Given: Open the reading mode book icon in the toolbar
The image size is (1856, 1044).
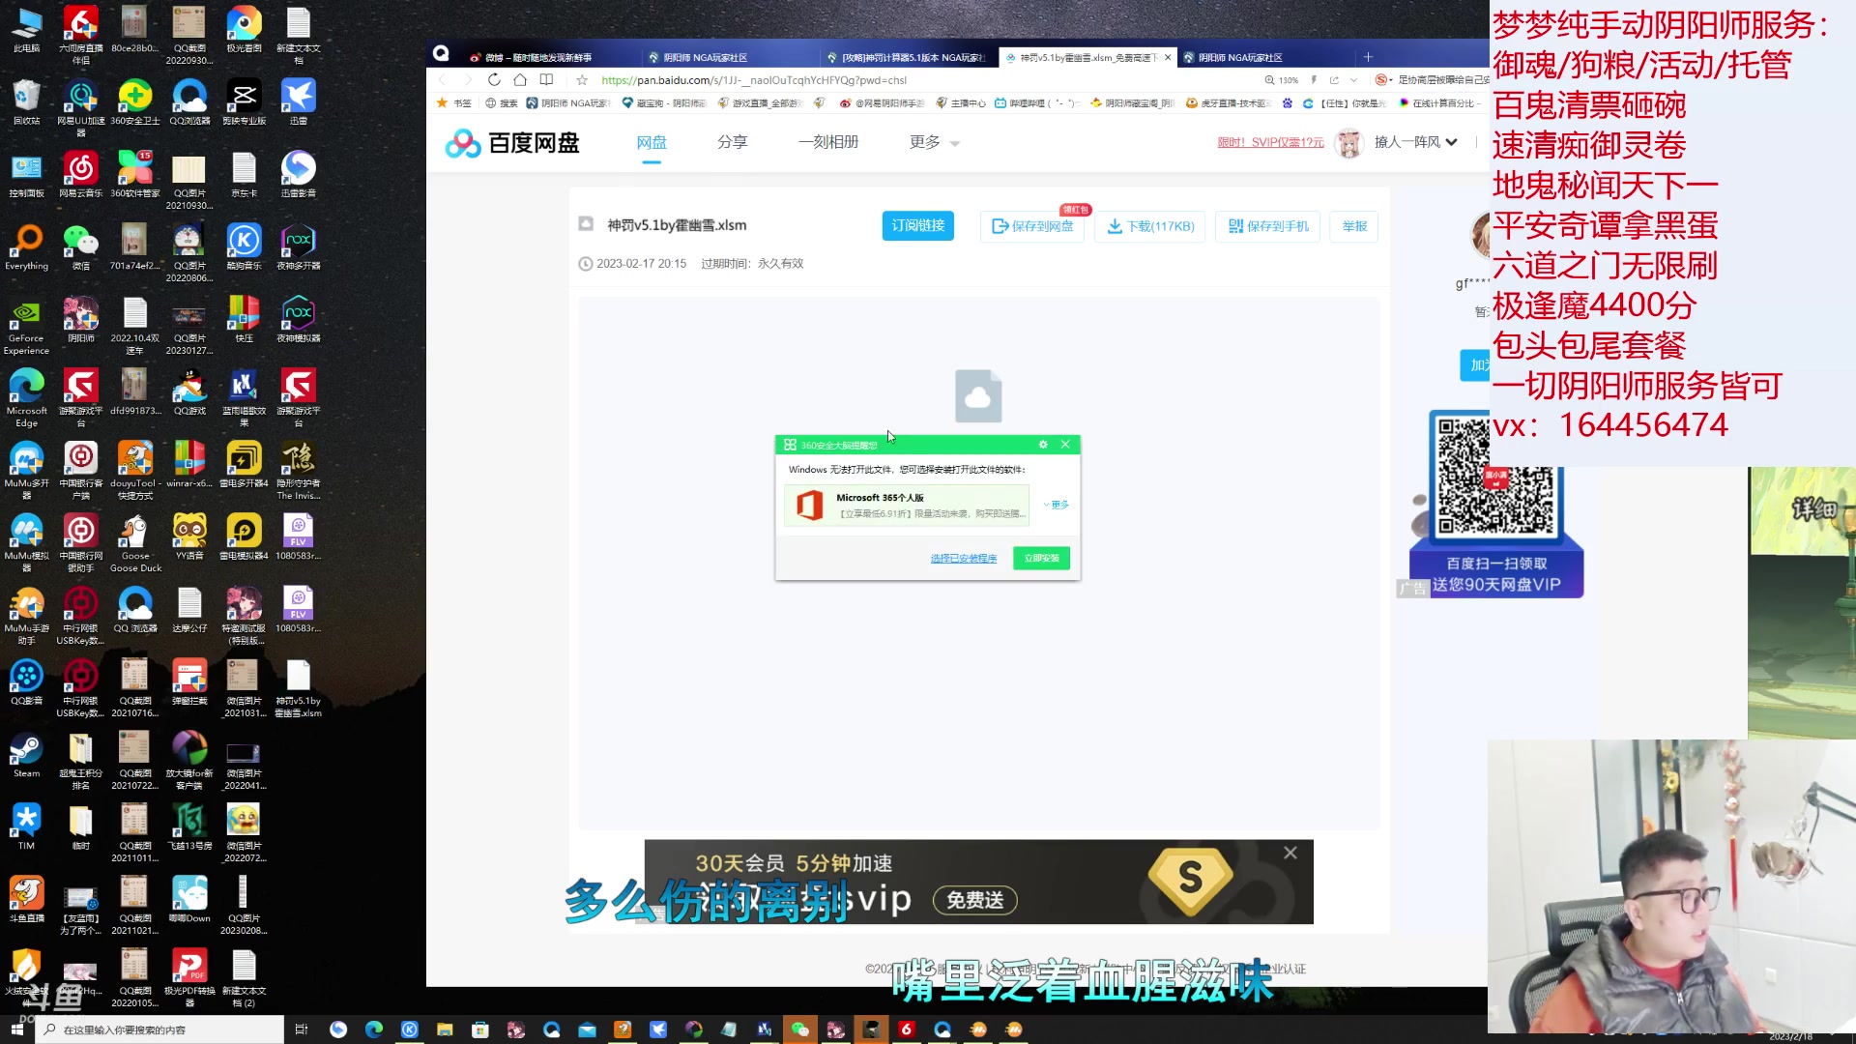Looking at the screenshot, I should point(546,80).
